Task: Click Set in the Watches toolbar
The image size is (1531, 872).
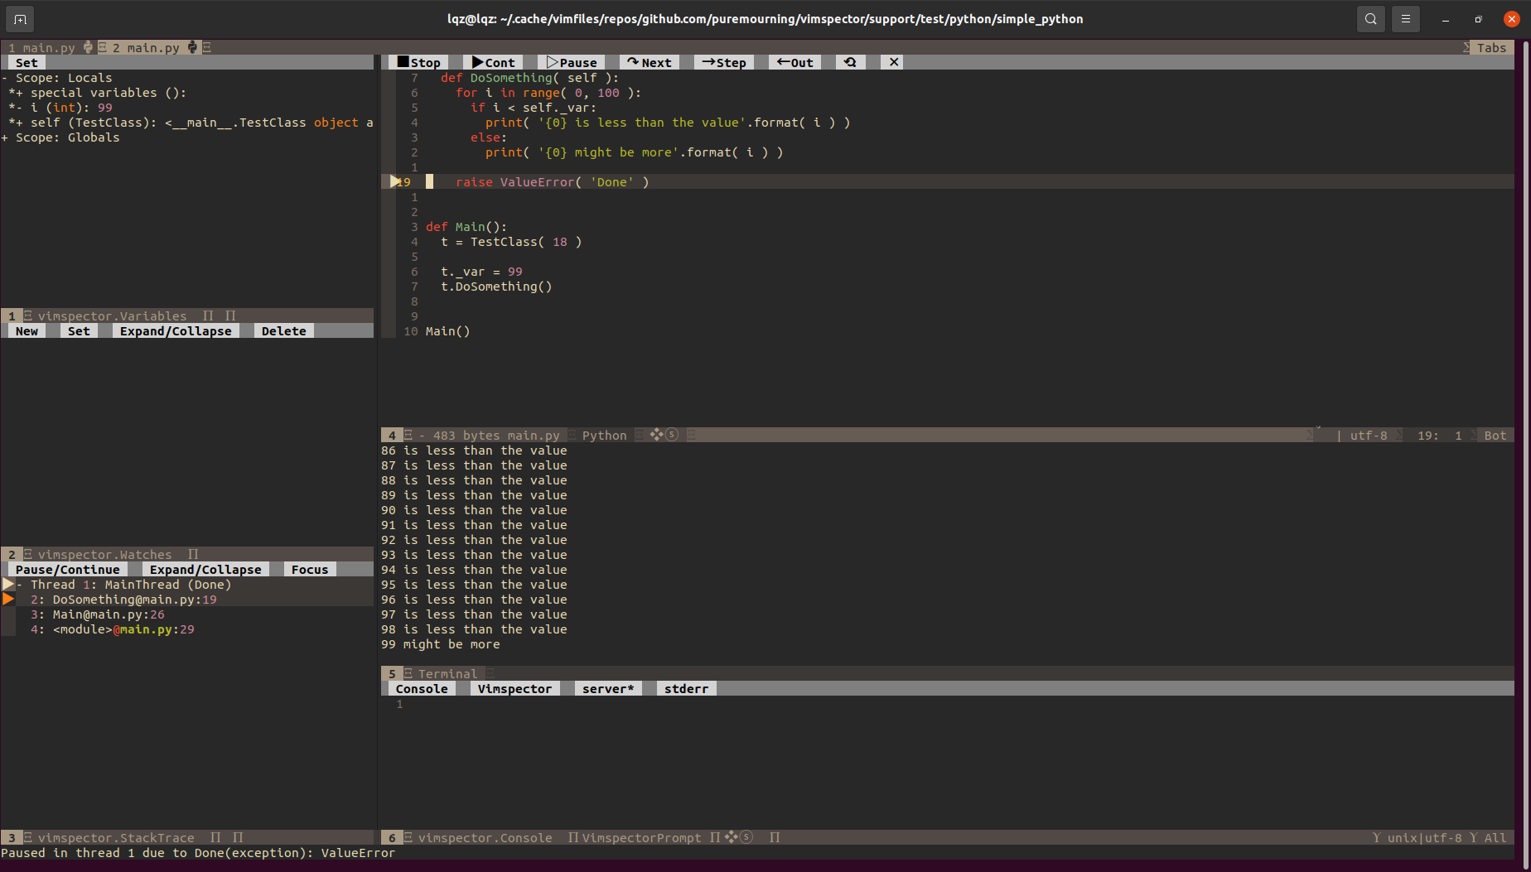Action: [79, 330]
